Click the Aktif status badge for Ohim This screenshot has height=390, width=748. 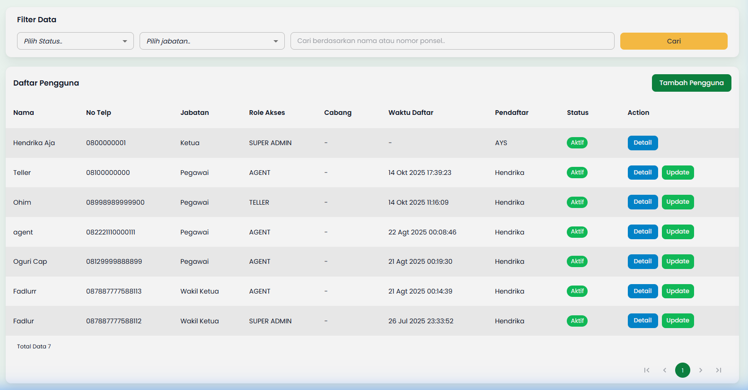577,202
